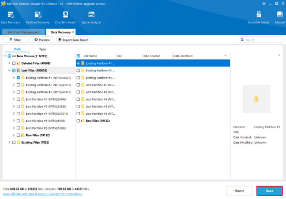Screen dimensions: 286x199
Task: Click the Existing Files folder icon
Action: [x=18, y=142]
